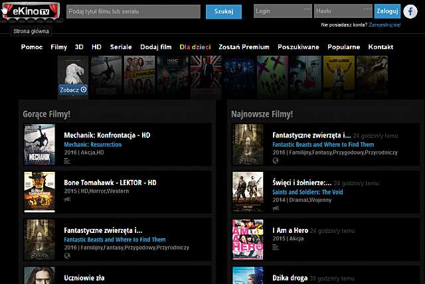Screen dimensions: 425x284
Task: Open the Mechanic: Resurrection subtitle link
Action: 93,144
